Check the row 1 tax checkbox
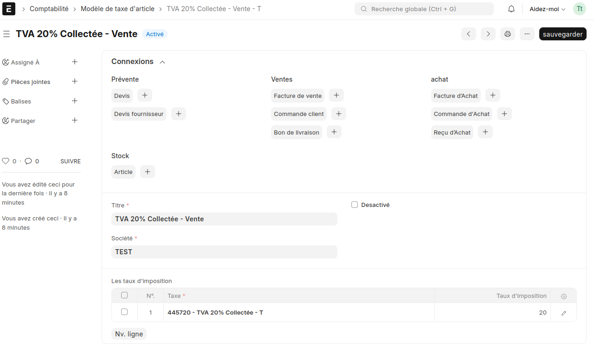 (124, 312)
